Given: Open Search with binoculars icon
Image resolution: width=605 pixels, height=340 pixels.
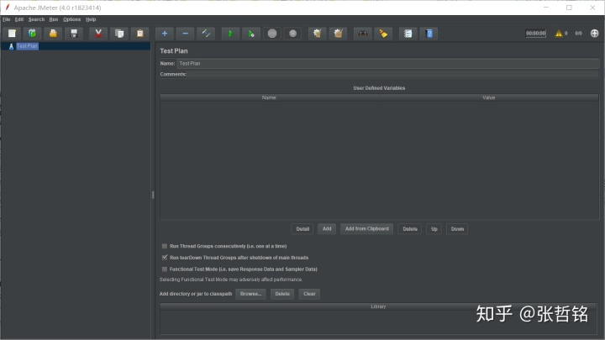Looking at the screenshot, I should click(363, 34).
